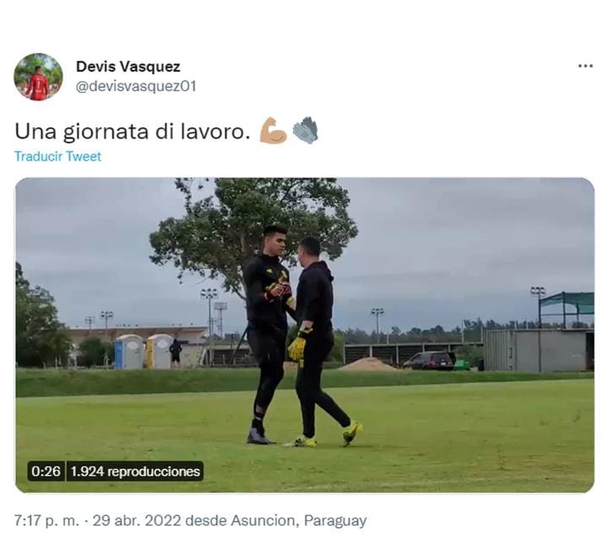Click the tweet text Una giornata di lavoro
The width and height of the screenshot is (608, 555).
[133, 132]
